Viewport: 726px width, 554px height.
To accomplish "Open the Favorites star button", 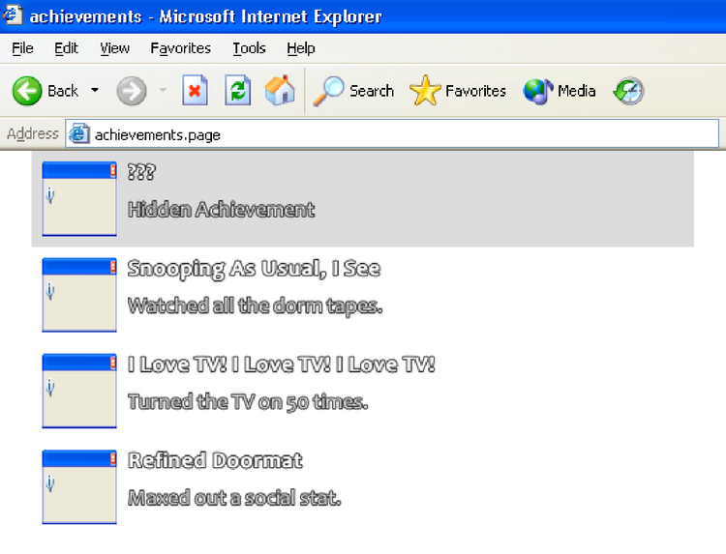I will click(458, 91).
